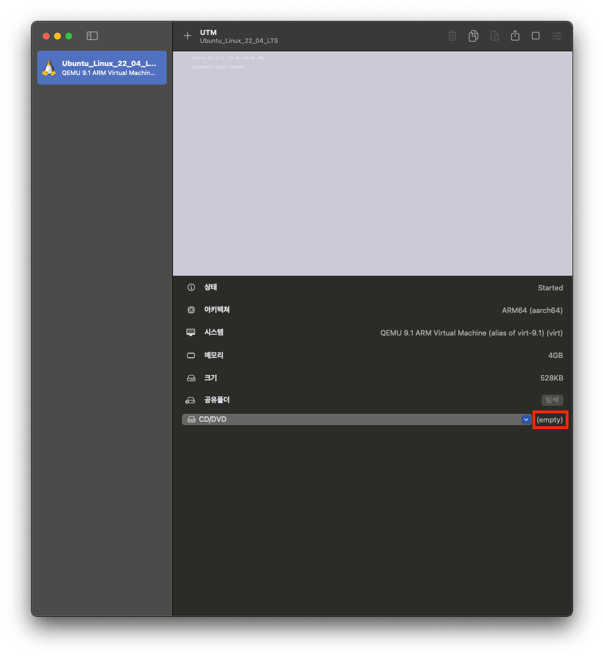Click the stop square icon in the toolbar
The height and width of the screenshot is (658, 604).
[x=536, y=36]
